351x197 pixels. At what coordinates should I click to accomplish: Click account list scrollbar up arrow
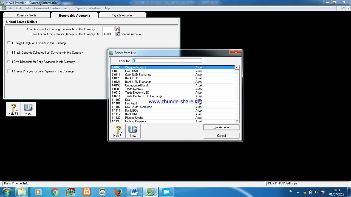[x=237, y=67]
